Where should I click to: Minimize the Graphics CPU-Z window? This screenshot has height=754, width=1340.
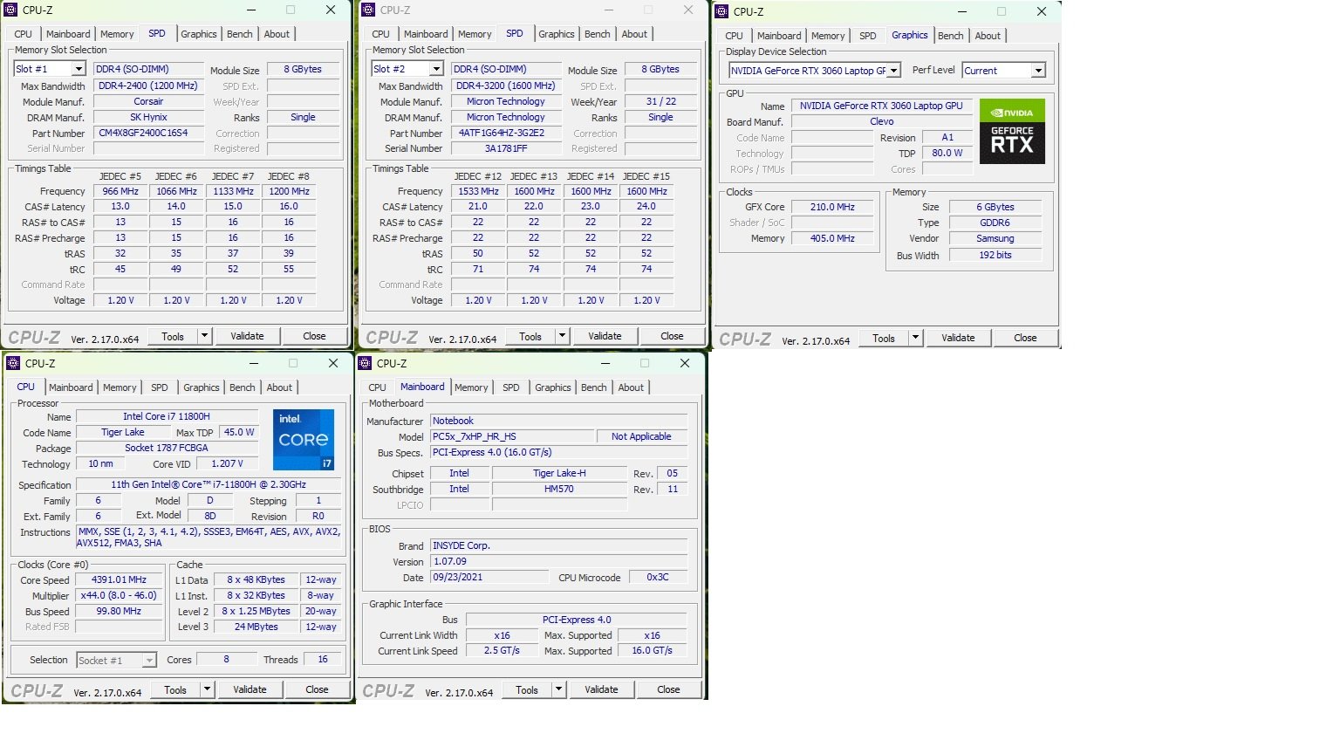(x=962, y=12)
